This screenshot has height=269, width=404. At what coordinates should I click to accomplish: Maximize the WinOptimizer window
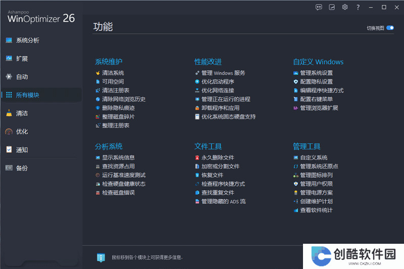click(384, 7)
